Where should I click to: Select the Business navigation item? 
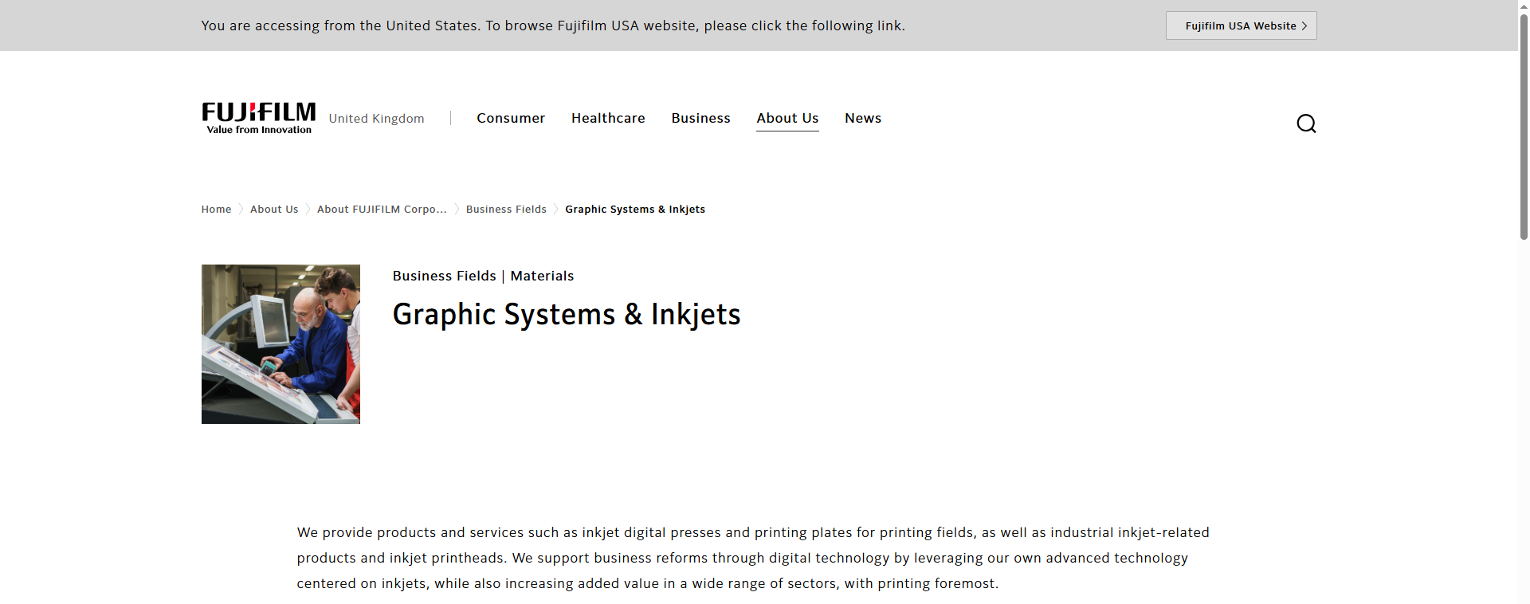tap(700, 118)
